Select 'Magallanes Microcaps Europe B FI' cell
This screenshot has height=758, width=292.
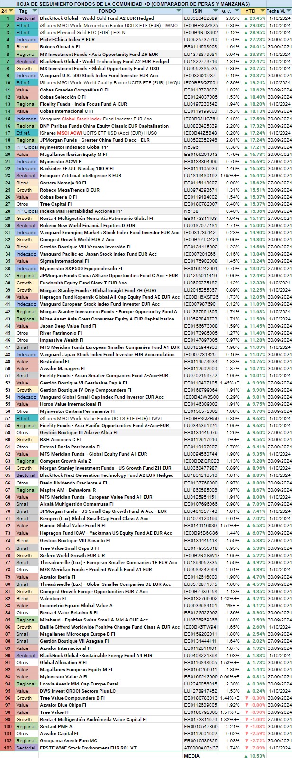click(x=110, y=634)
